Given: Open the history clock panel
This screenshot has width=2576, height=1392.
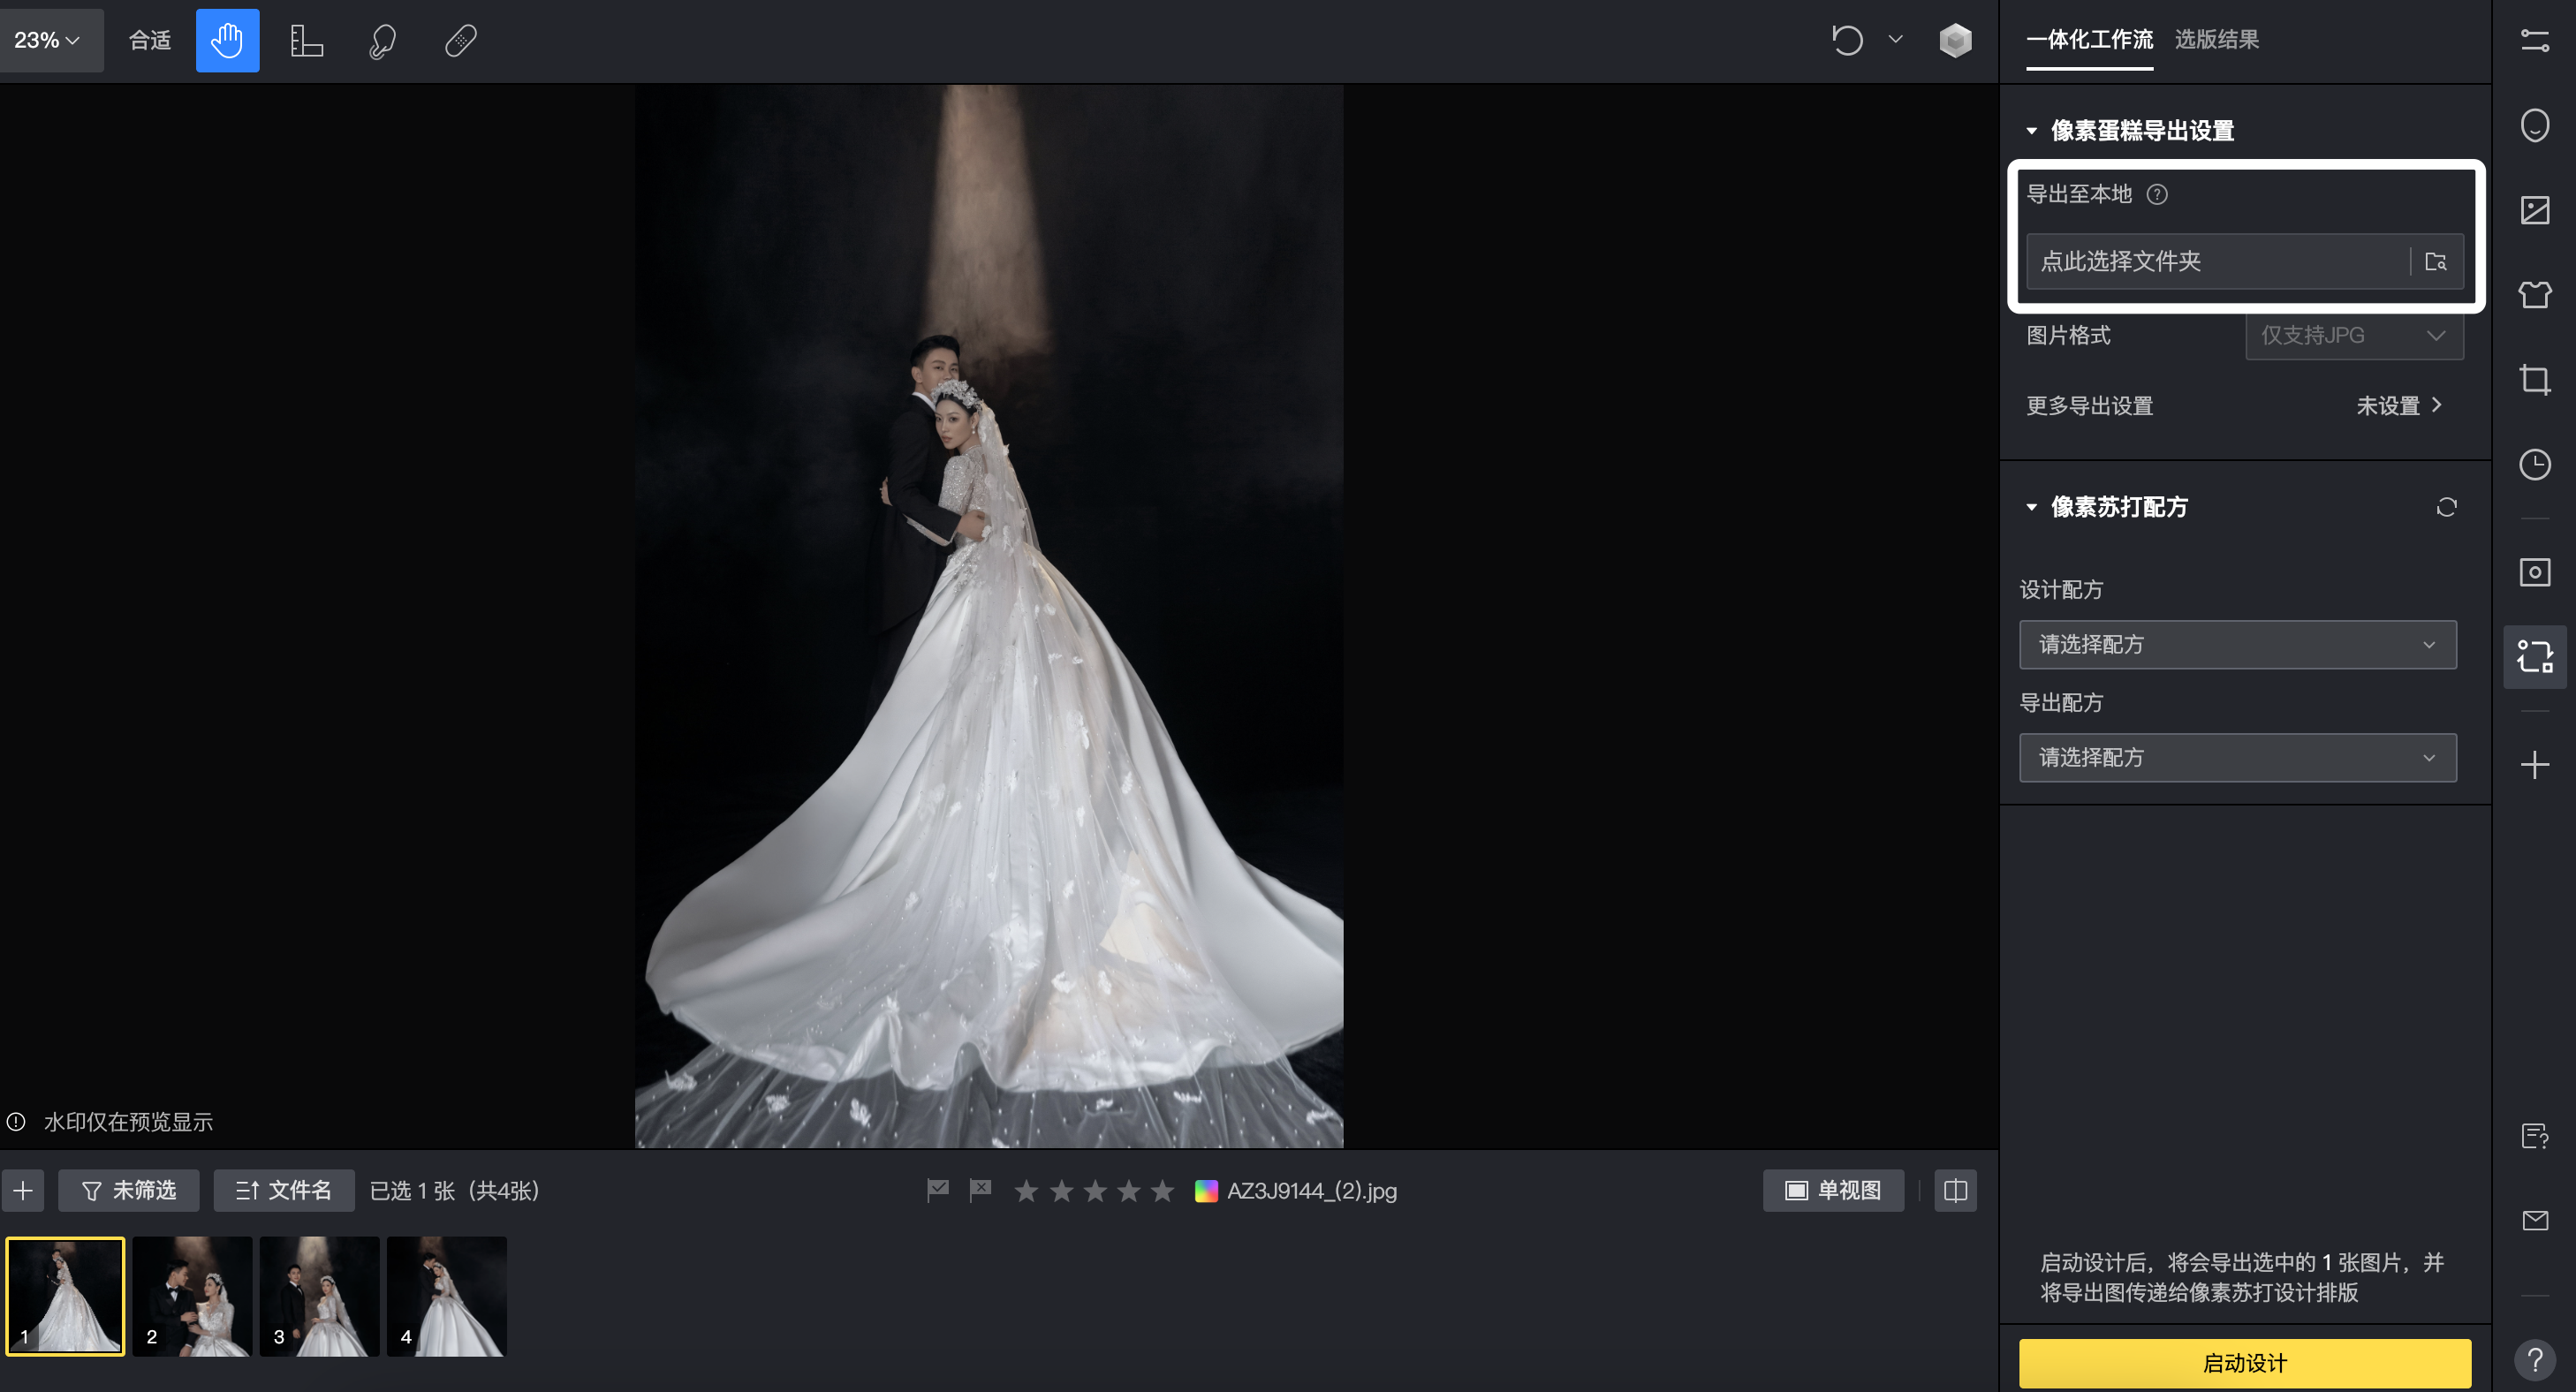Looking at the screenshot, I should [x=2534, y=464].
